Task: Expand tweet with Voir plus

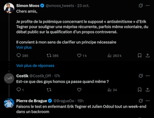Action: click(x=24, y=47)
